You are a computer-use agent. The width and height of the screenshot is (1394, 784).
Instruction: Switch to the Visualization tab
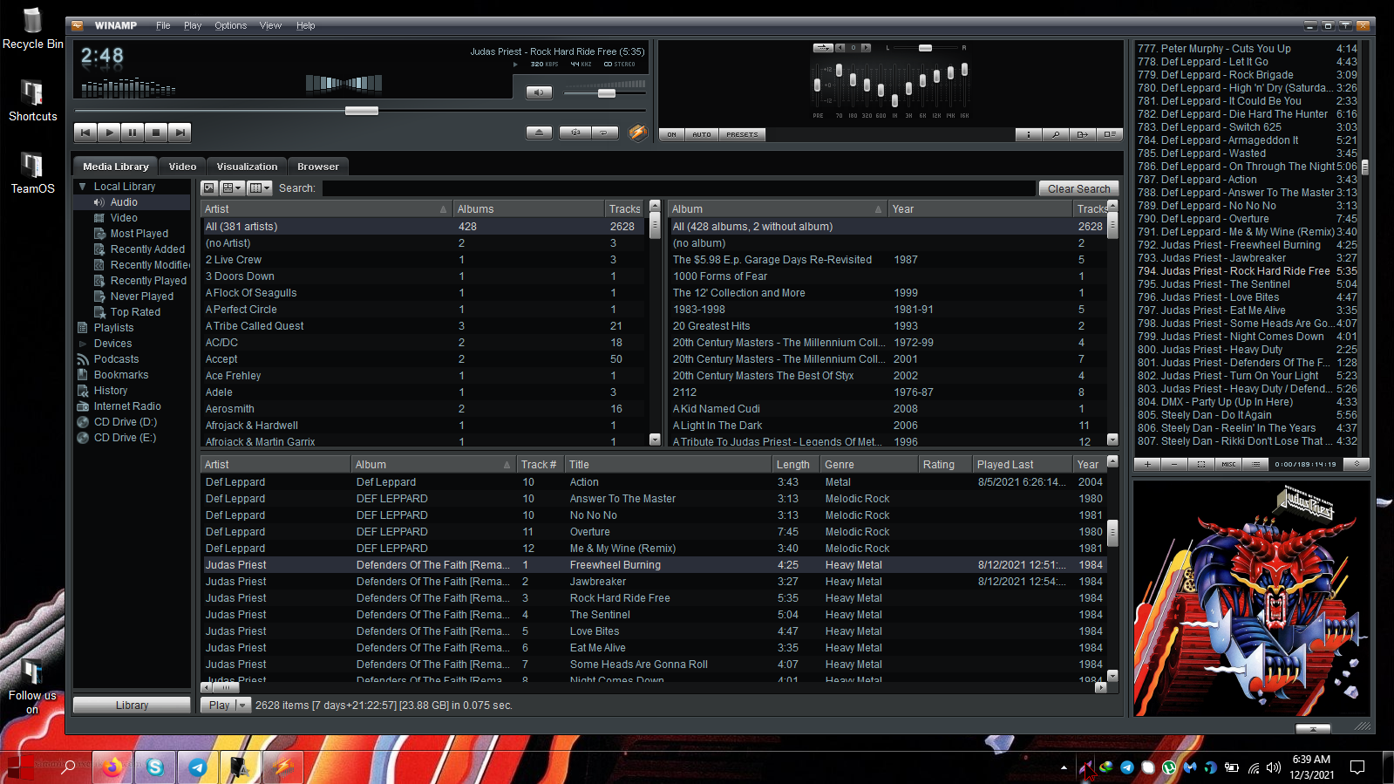coord(247,167)
